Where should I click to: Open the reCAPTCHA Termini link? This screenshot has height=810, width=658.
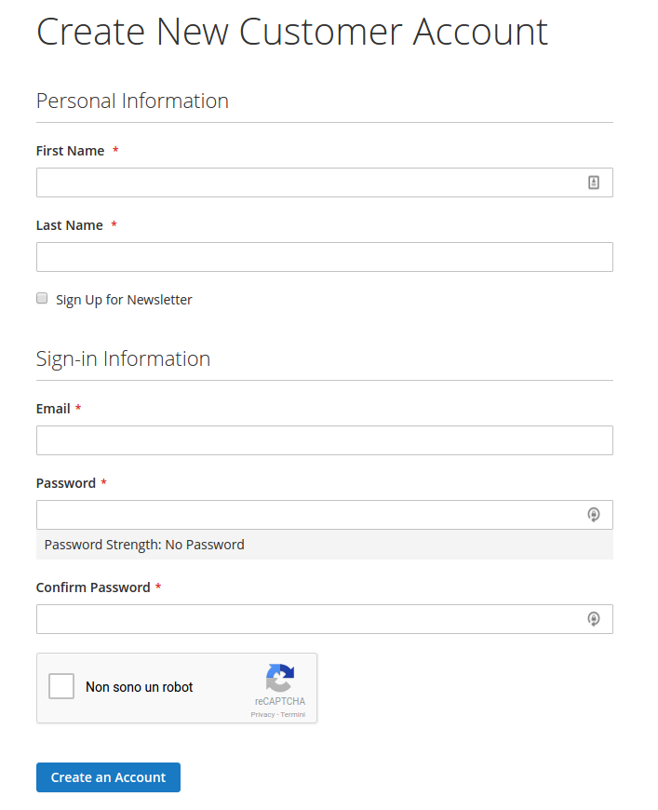tap(293, 714)
